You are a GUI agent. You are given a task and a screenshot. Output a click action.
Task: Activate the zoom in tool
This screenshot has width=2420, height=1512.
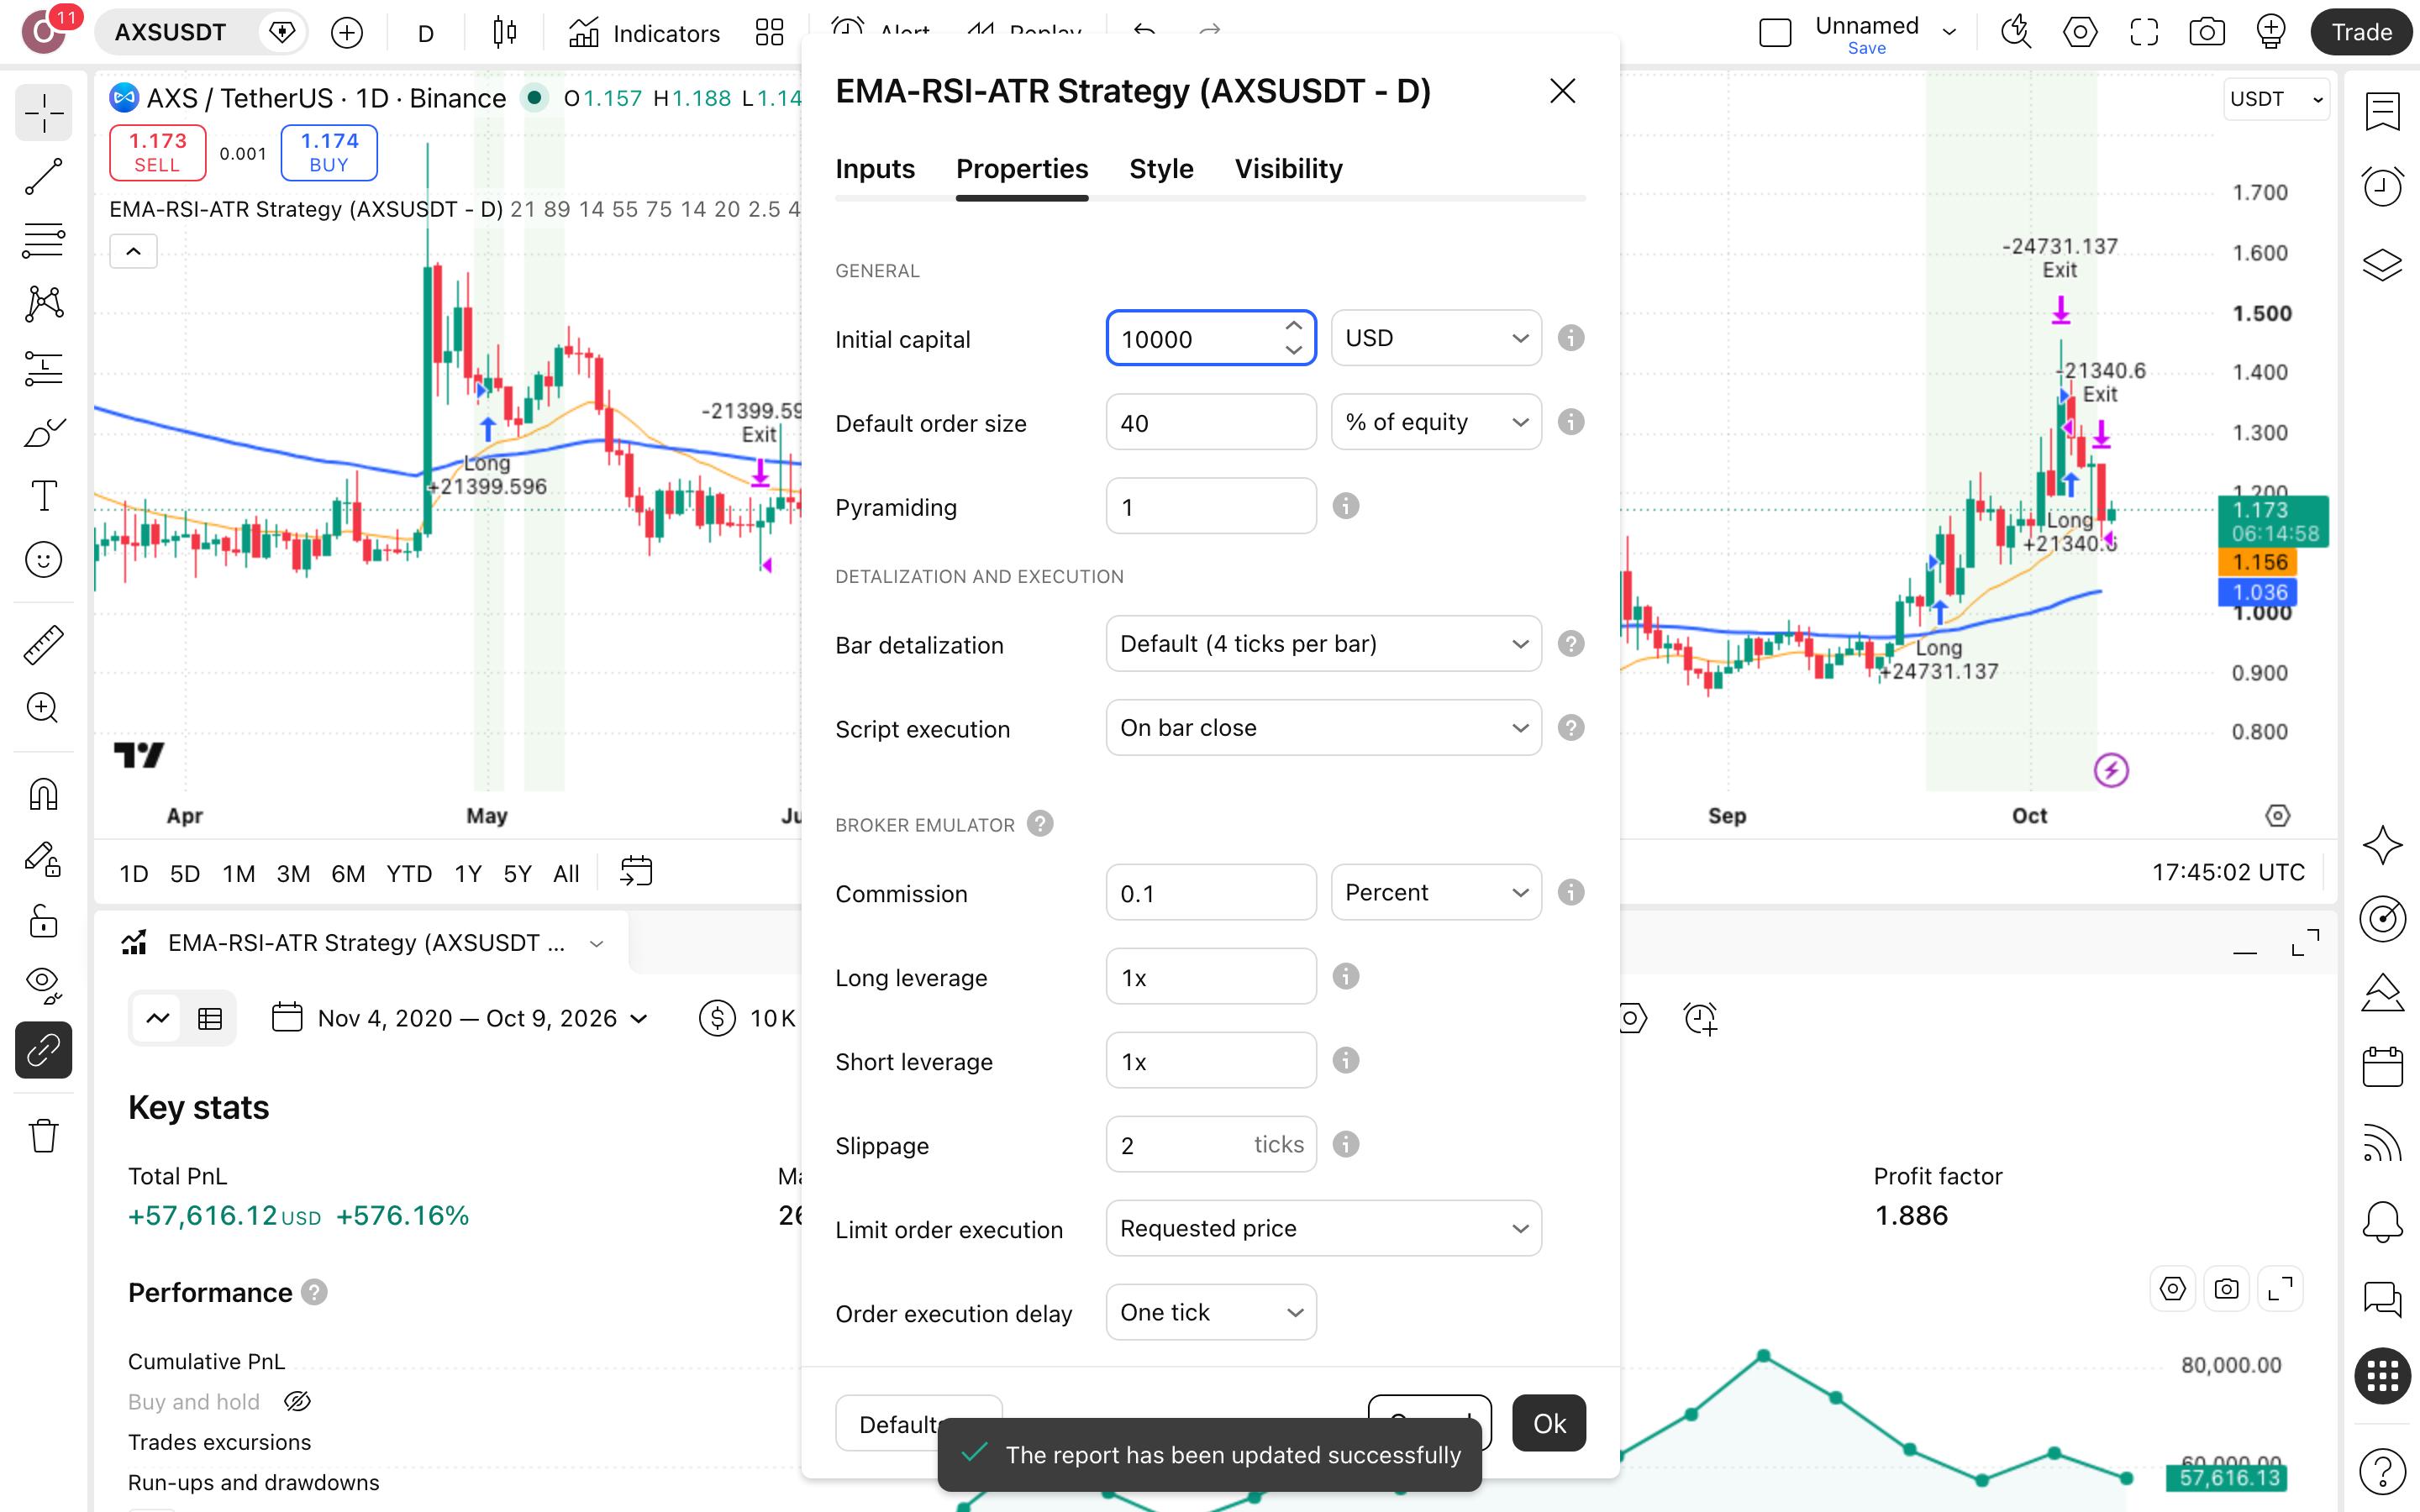click(44, 708)
